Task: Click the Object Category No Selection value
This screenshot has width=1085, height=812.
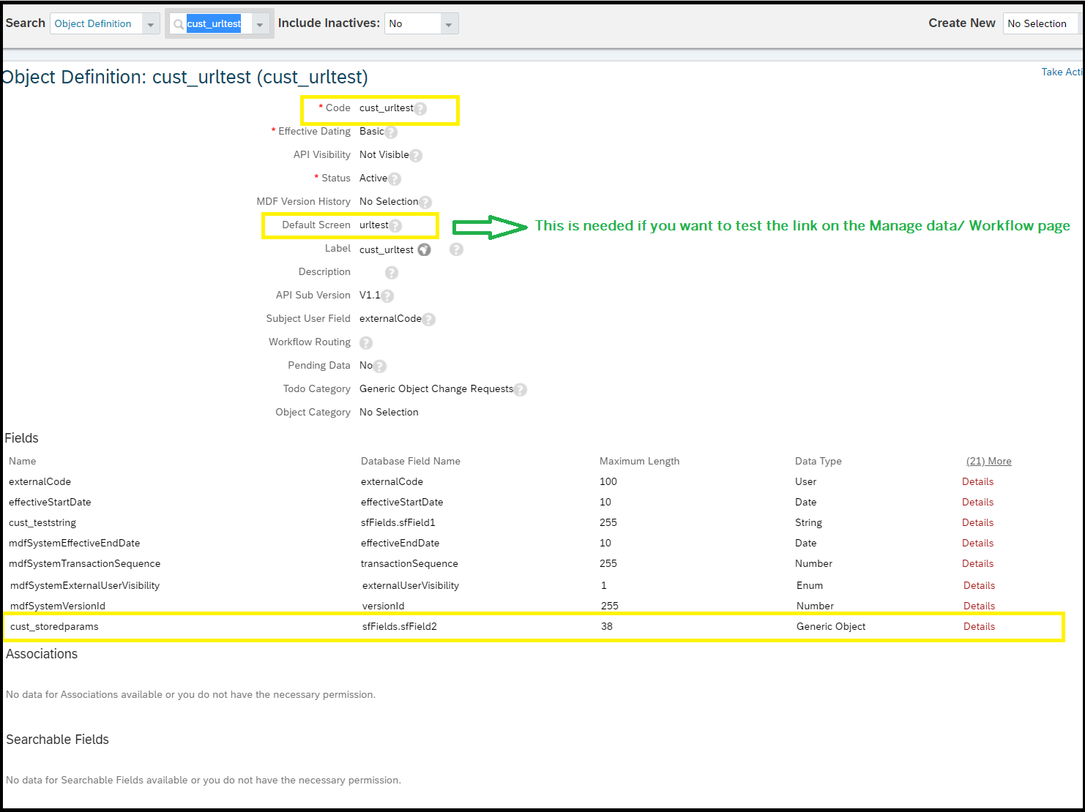Action: tap(389, 412)
